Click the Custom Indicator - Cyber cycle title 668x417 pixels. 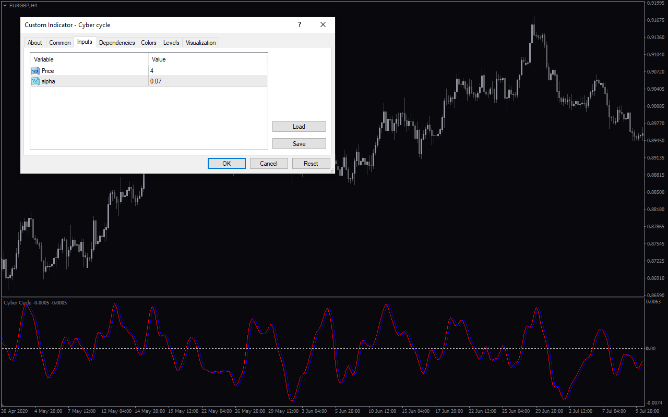tap(67, 24)
